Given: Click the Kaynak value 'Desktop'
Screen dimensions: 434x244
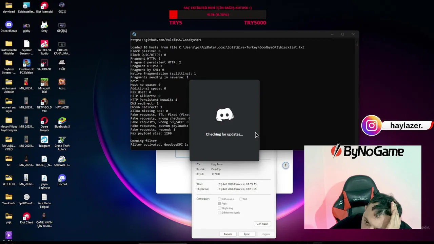Looking at the screenshot, I should [216, 169].
